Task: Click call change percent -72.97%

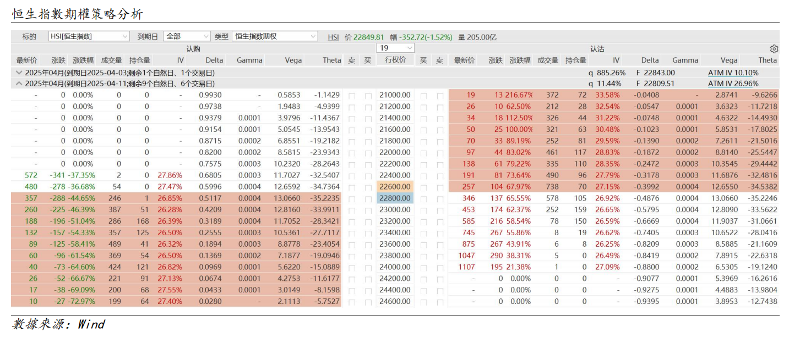Action: point(81,301)
